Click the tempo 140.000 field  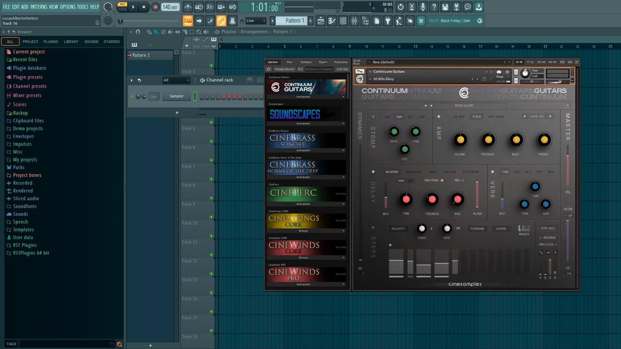pyautogui.click(x=170, y=7)
